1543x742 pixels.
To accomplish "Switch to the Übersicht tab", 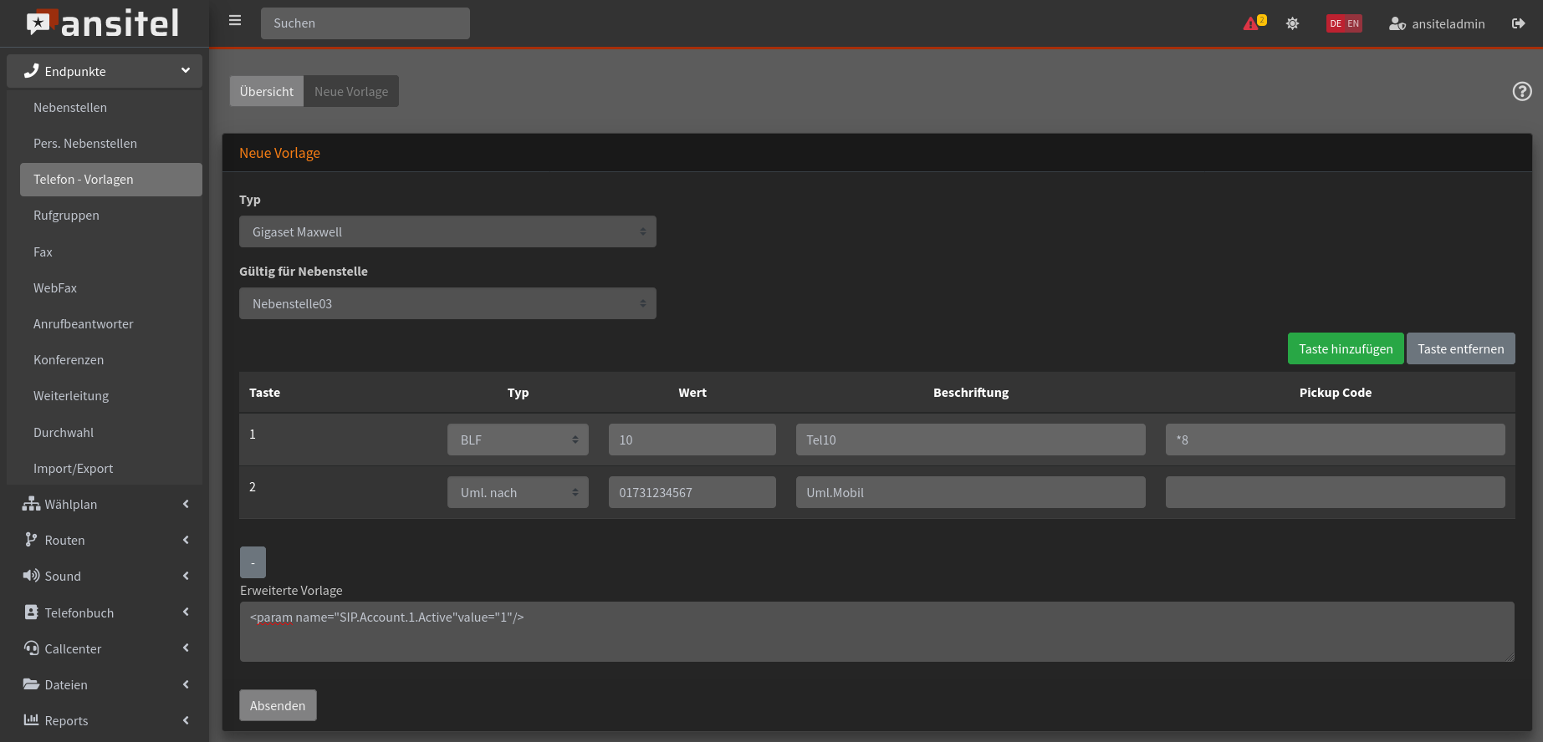I will pyautogui.click(x=266, y=91).
